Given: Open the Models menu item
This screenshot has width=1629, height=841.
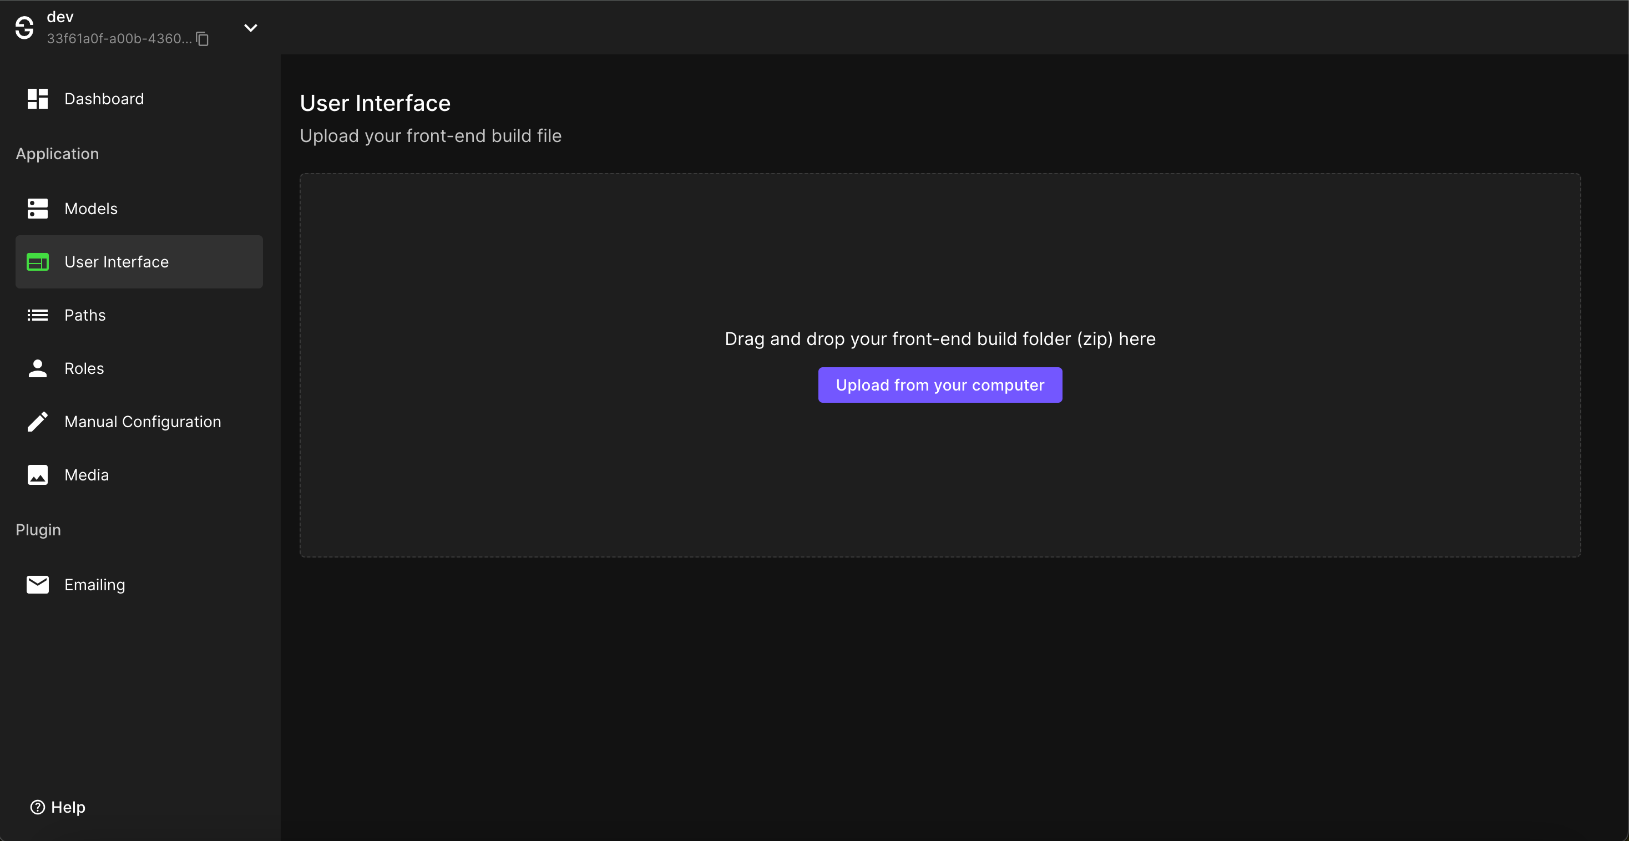Looking at the screenshot, I should point(91,209).
